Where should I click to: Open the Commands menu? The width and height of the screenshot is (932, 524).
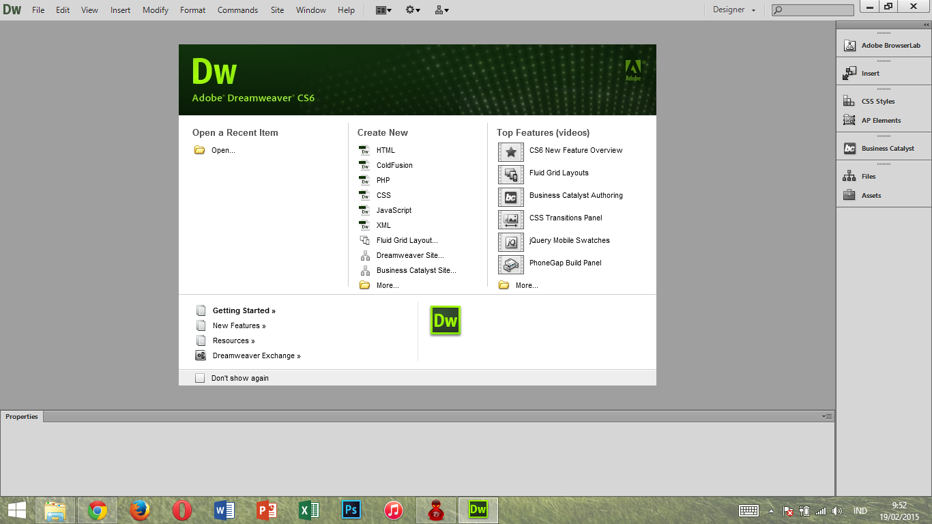click(238, 10)
